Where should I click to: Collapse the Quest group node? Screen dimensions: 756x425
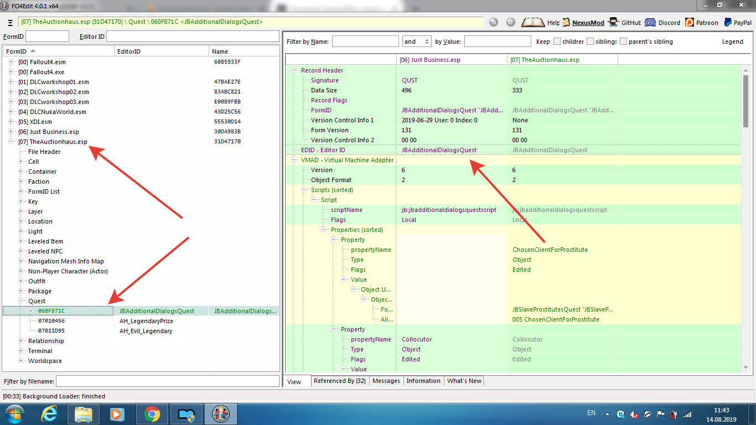[21, 301]
